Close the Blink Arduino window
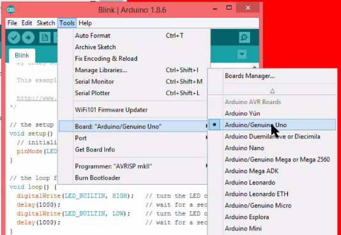The image size is (341, 235). pyautogui.click(x=248, y=8)
